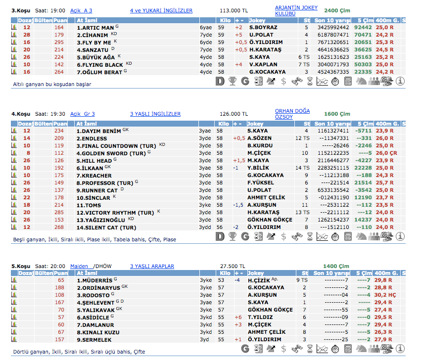Click the G icon in the 5.Koşu row
This screenshot has height=362, width=421.
(245, 349)
